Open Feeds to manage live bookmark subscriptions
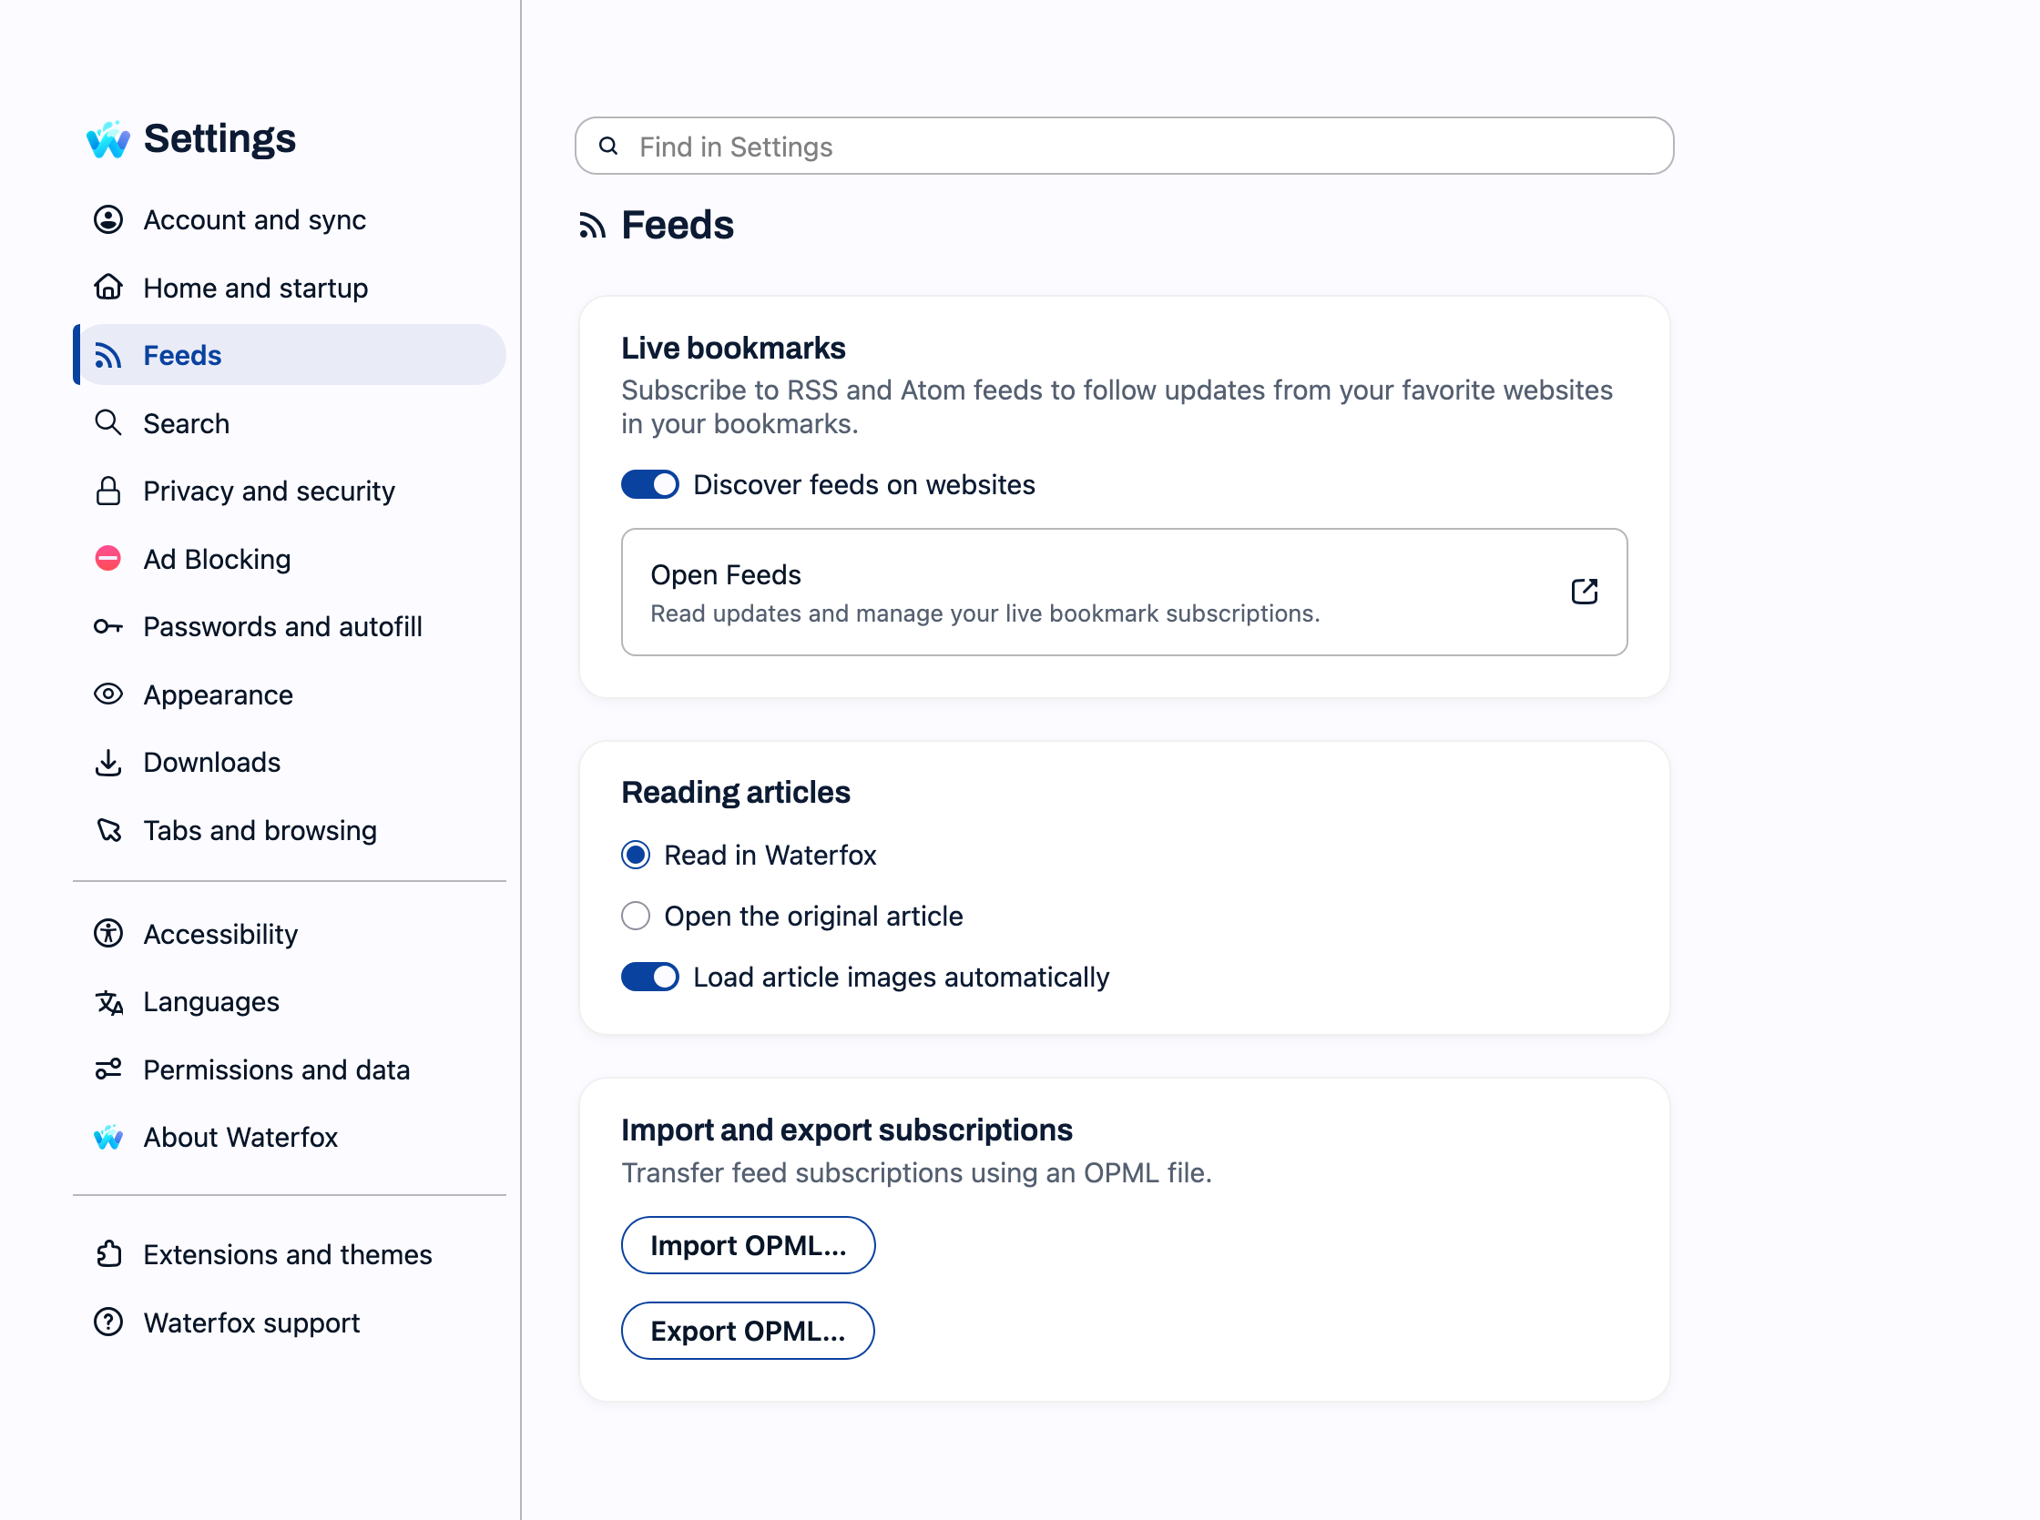 (x=1124, y=592)
